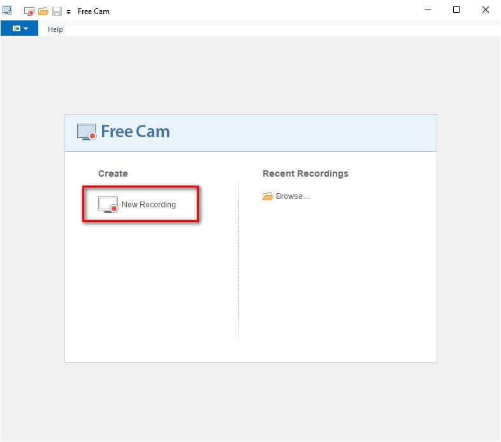Open the Browse... link for recordings

tap(293, 196)
